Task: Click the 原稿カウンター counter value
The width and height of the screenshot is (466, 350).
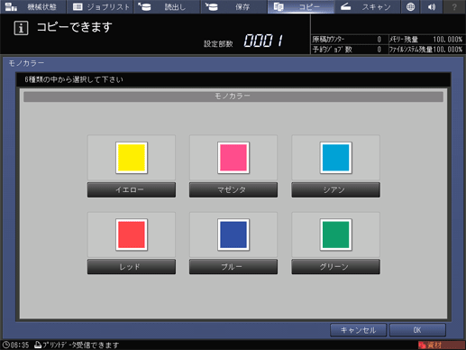Action: click(x=379, y=40)
